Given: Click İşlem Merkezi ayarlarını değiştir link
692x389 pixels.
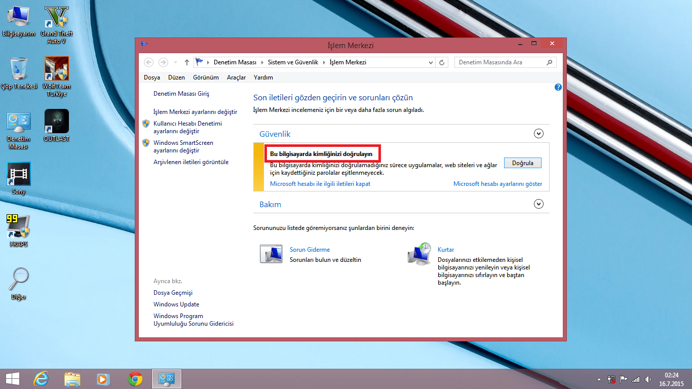Looking at the screenshot, I should point(195,111).
